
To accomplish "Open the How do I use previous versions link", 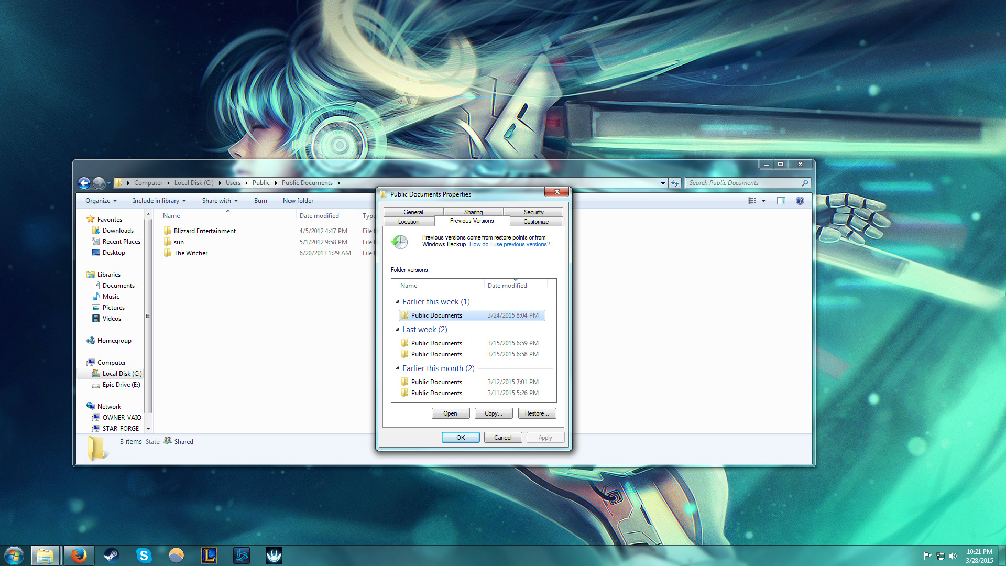I will pos(509,244).
